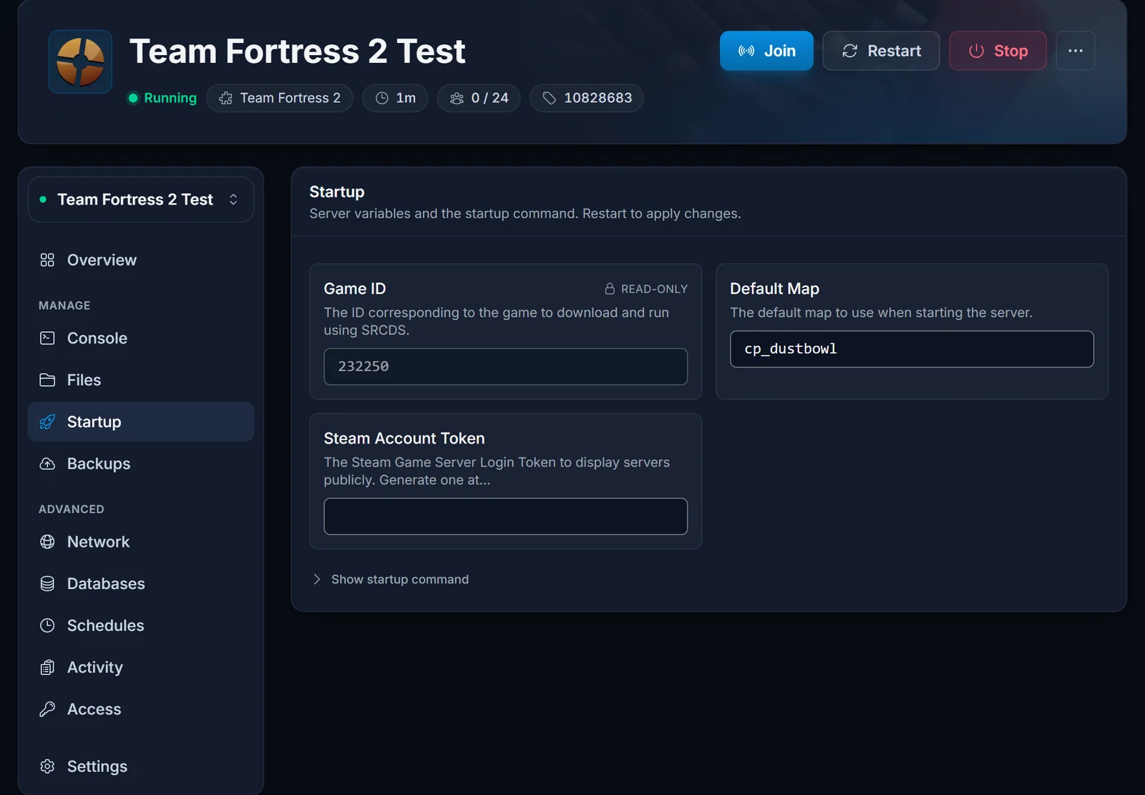
Task: Open the three-dot more actions menu
Action: 1075,51
